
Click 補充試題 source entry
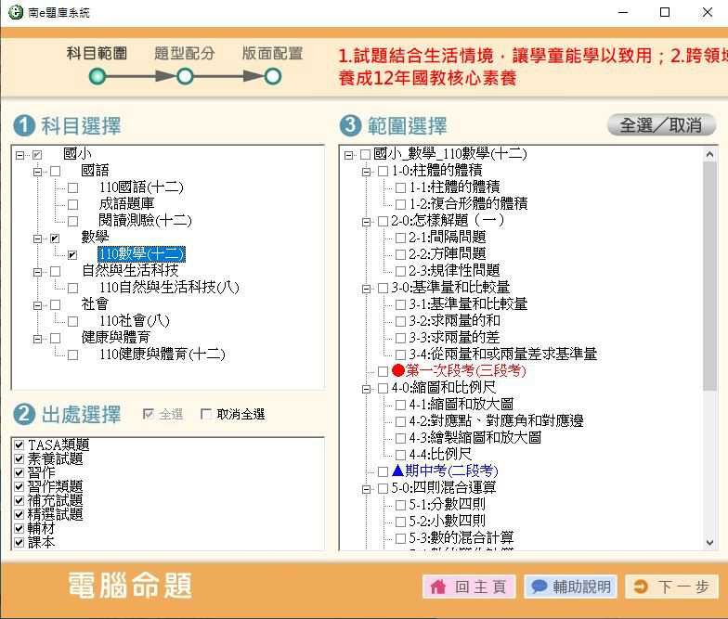56,500
